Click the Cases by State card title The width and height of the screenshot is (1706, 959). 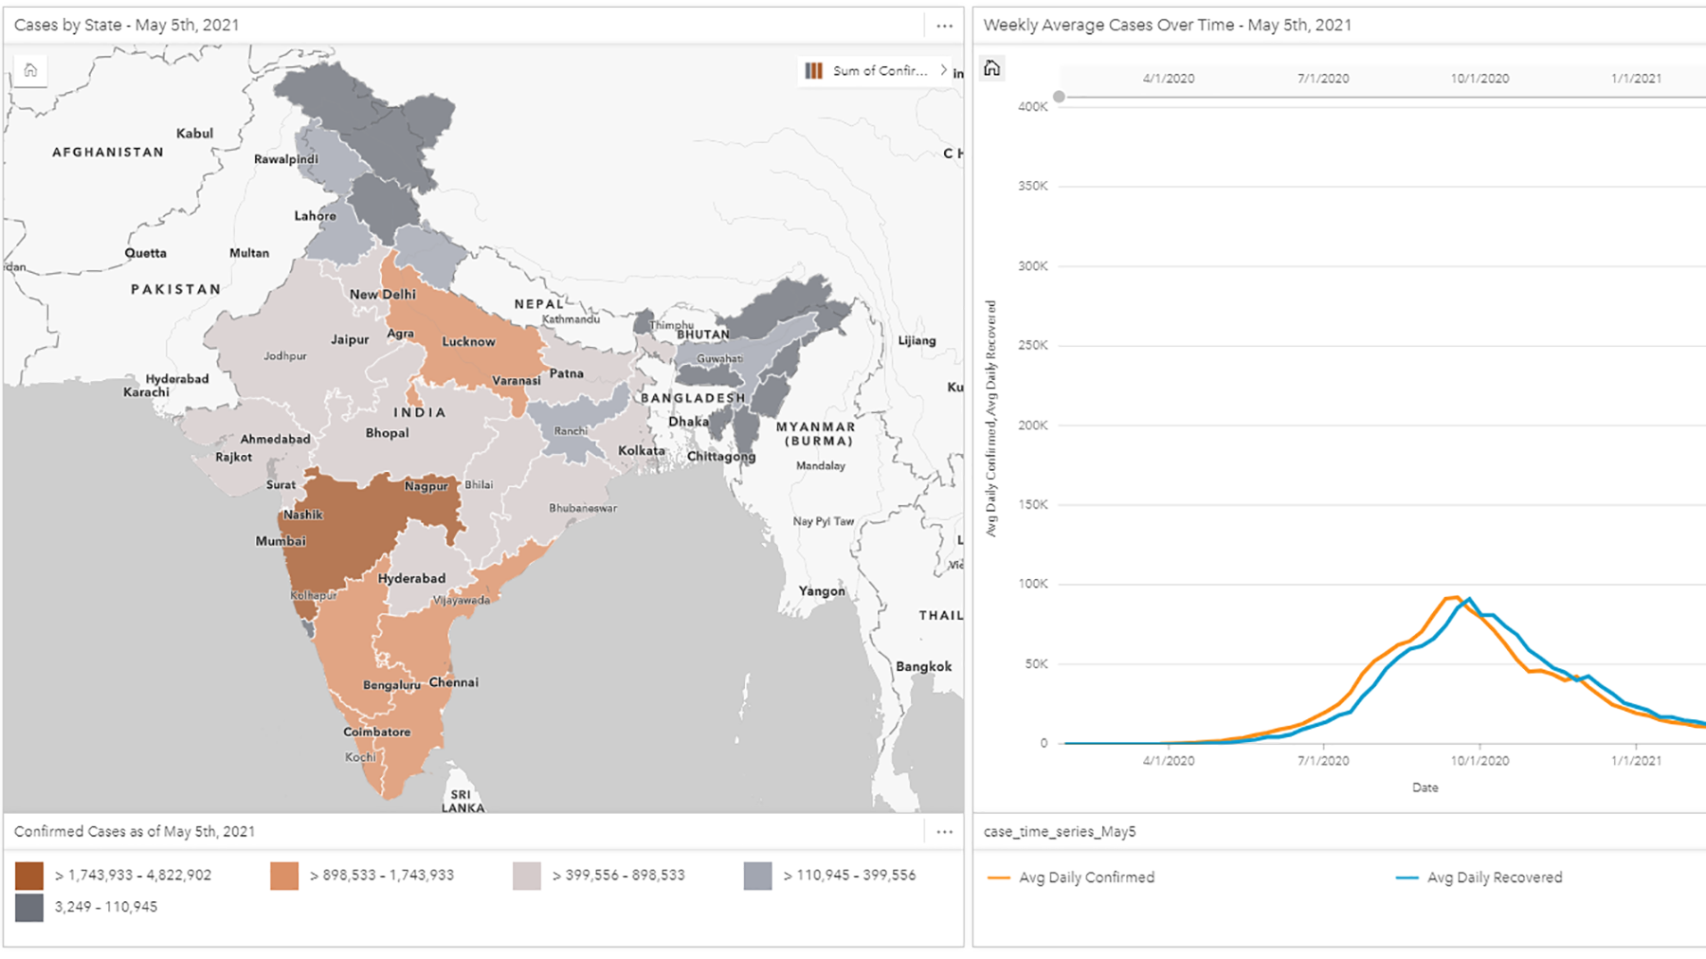click(x=127, y=26)
